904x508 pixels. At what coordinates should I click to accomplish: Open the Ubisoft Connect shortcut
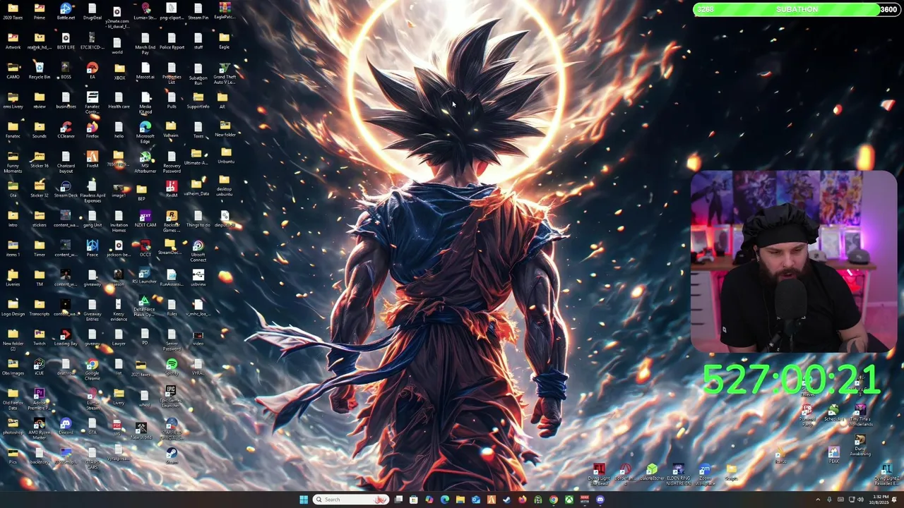pyautogui.click(x=198, y=250)
